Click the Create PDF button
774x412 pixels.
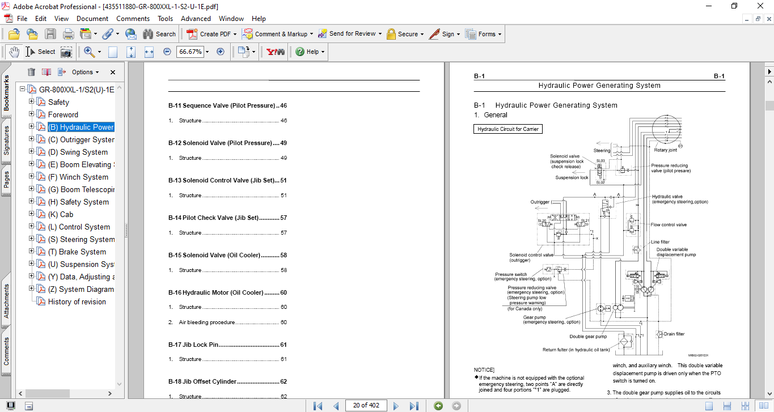209,34
